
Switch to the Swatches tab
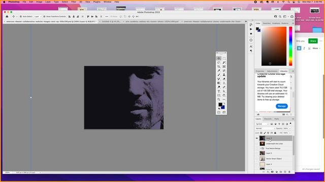(267, 23)
